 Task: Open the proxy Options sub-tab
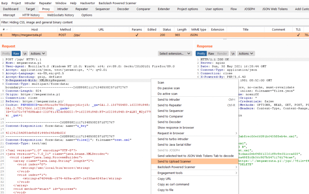coord(87,15)
